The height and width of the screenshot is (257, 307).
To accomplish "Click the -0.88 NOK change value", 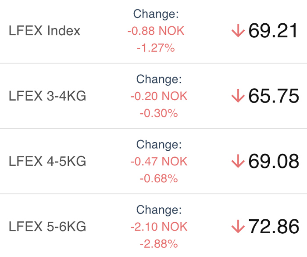I will (x=156, y=31).
